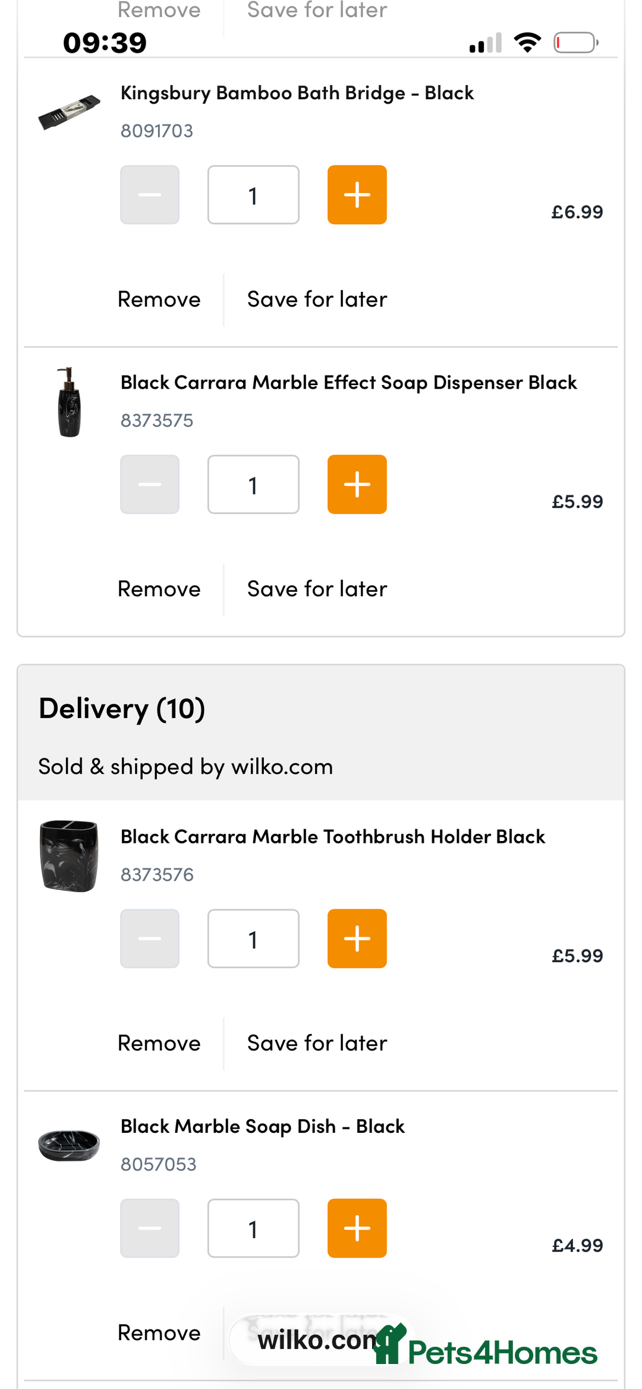Viewport: 642px width, 1389px height.
Task: Remove Black Carrara Toothbrush Holder
Action: 159,1043
